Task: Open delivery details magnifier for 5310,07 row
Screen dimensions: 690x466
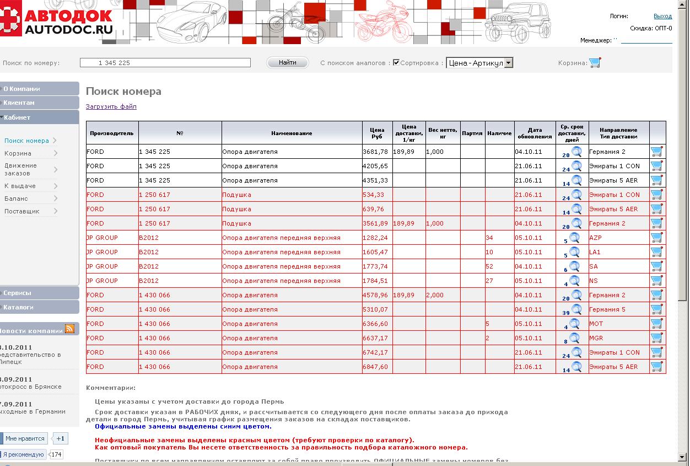Action: (576, 309)
